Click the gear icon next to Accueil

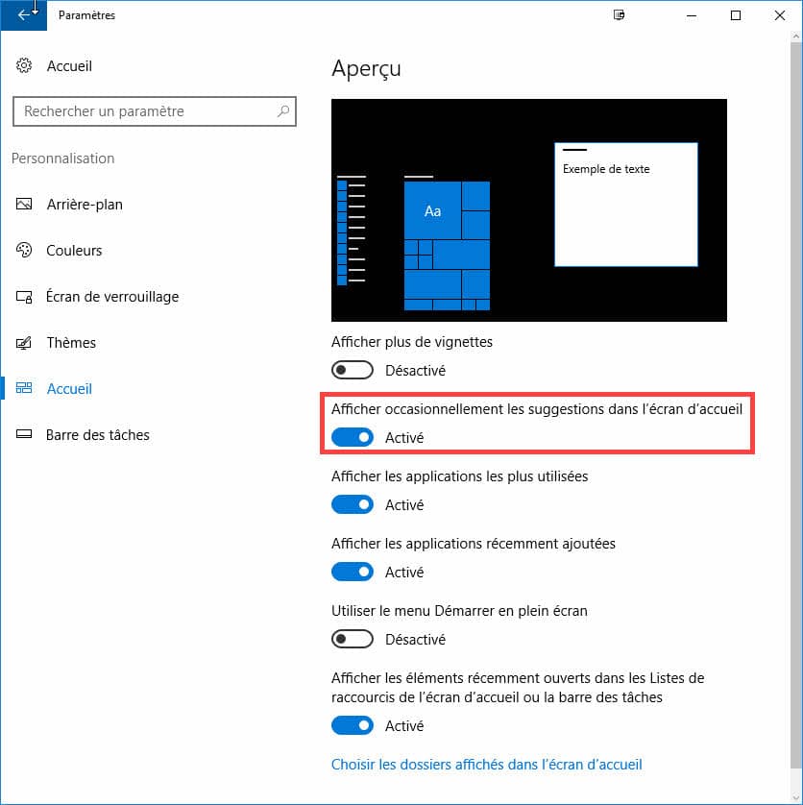(x=24, y=65)
